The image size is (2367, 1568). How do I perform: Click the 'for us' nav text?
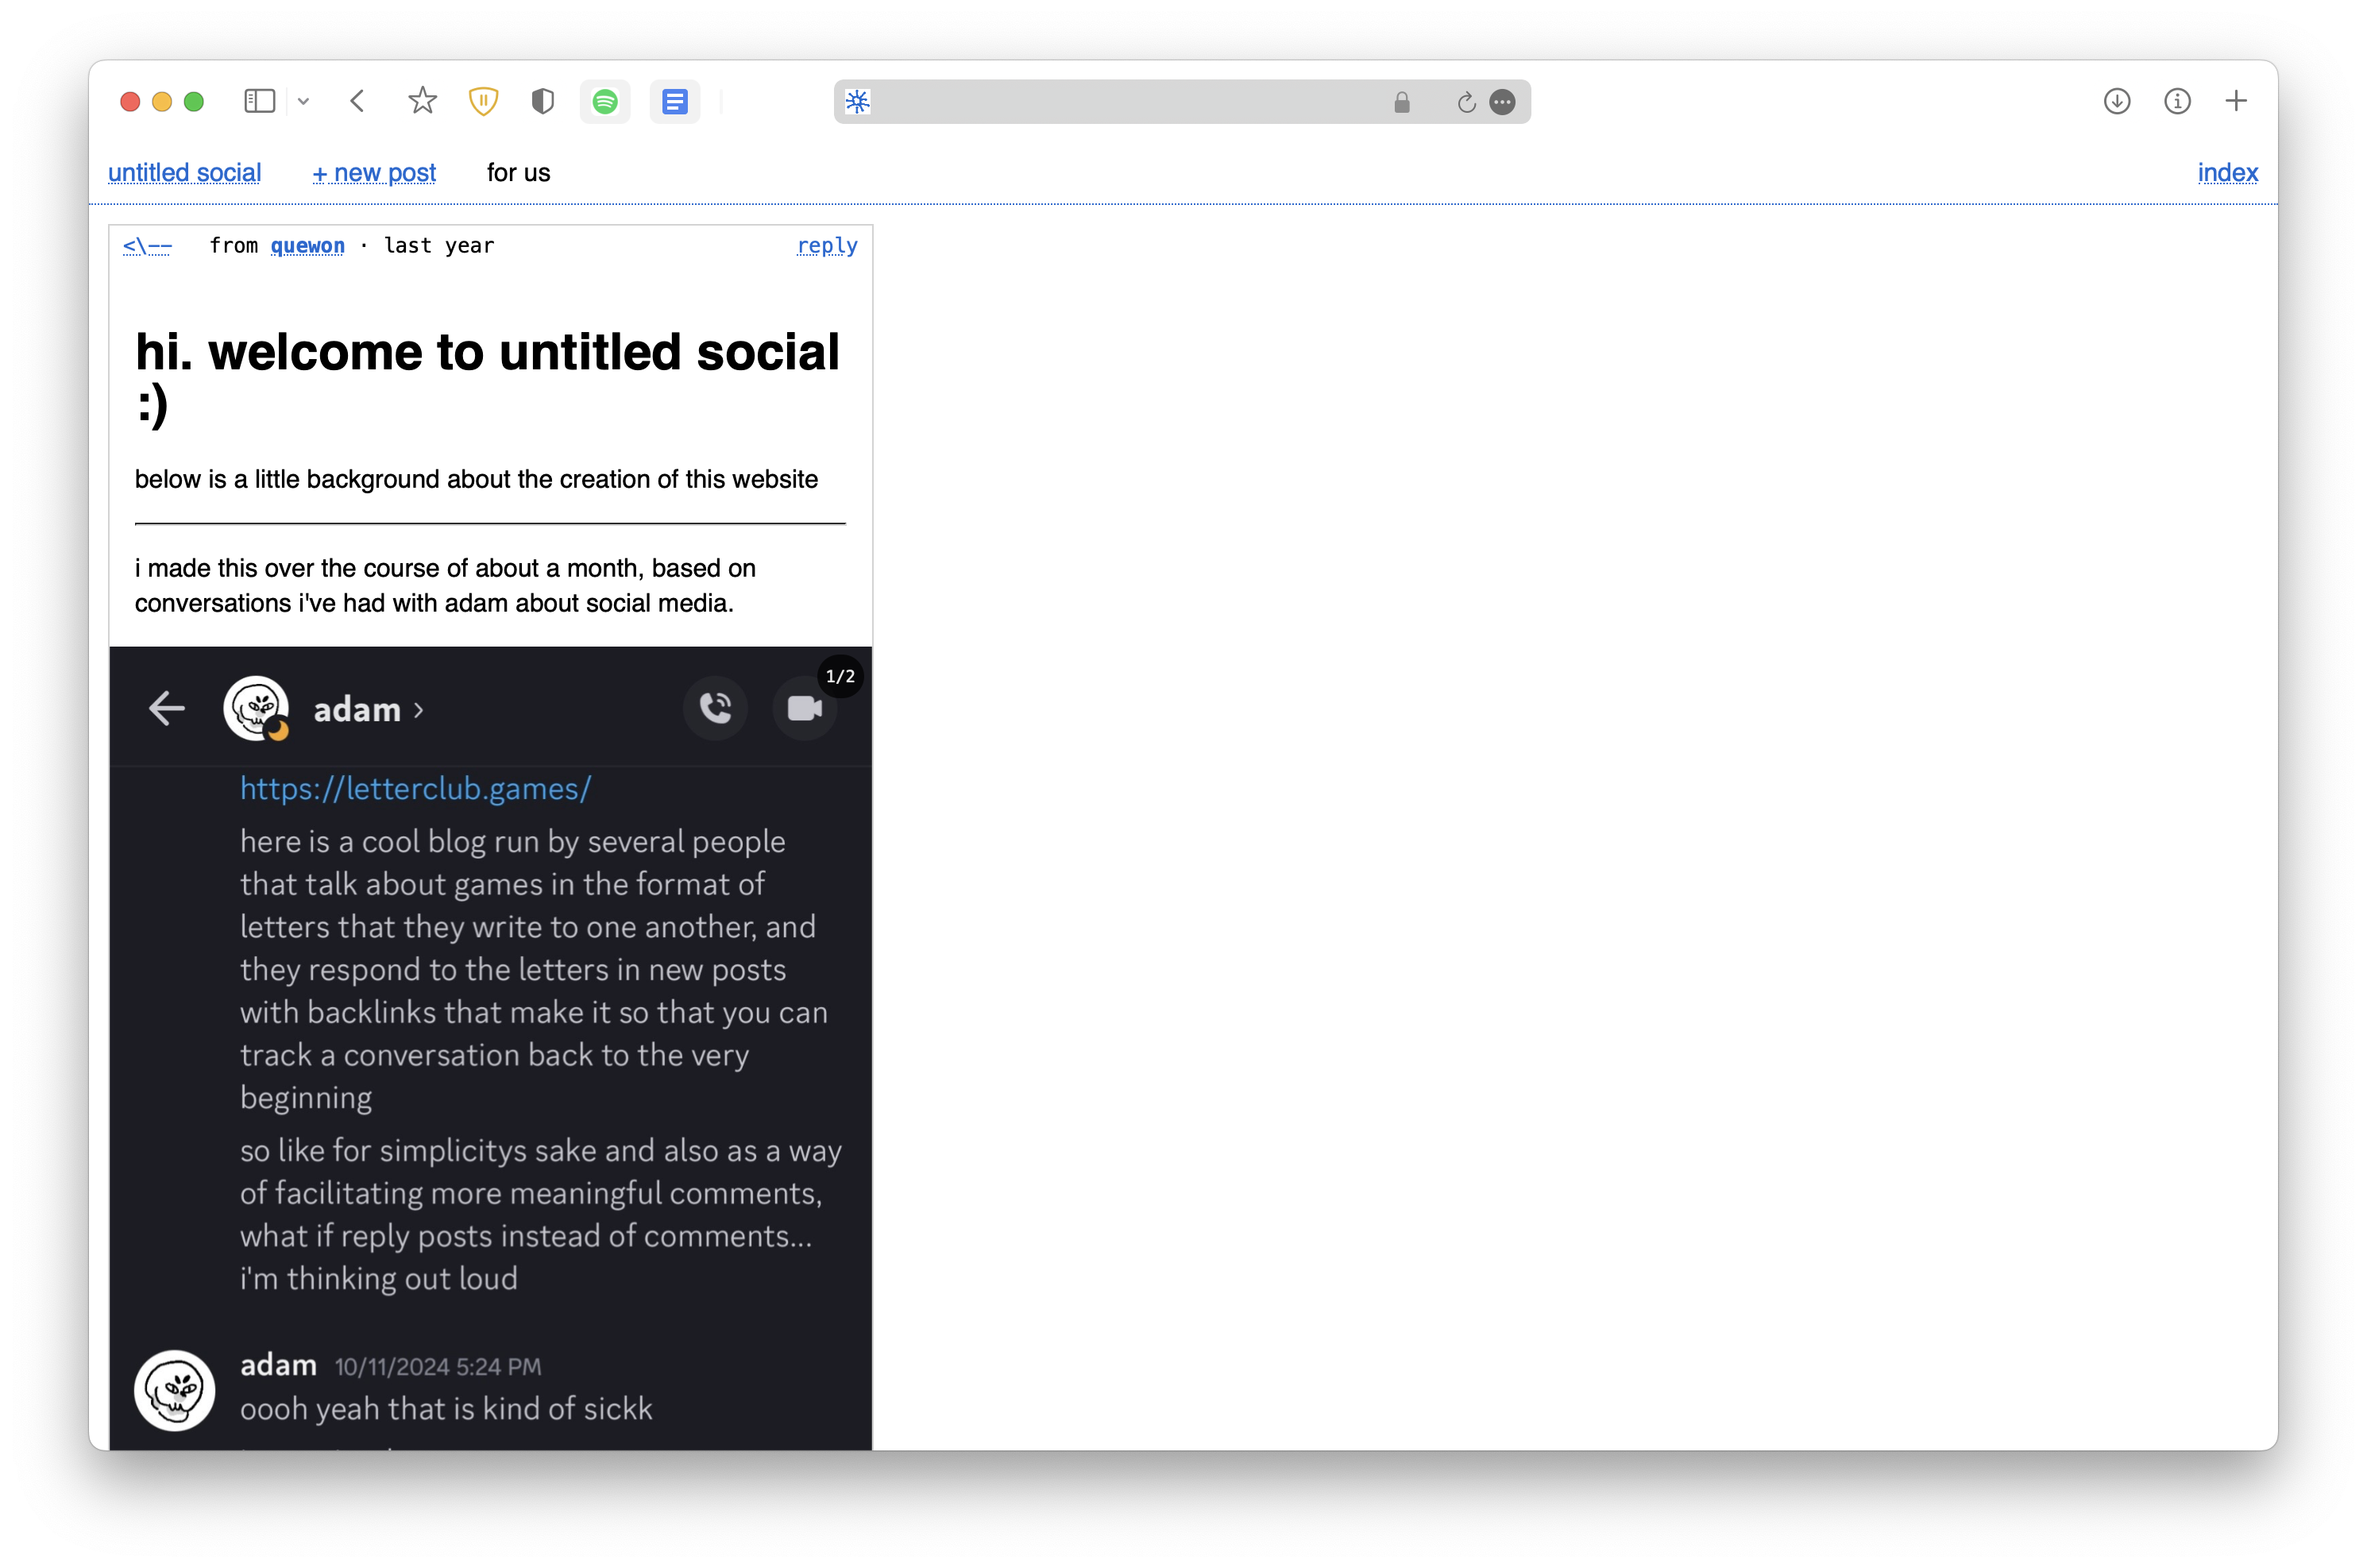(518, 172)
